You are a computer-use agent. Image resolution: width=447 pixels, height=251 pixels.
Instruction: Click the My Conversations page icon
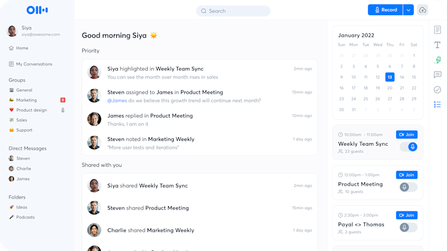11,64
